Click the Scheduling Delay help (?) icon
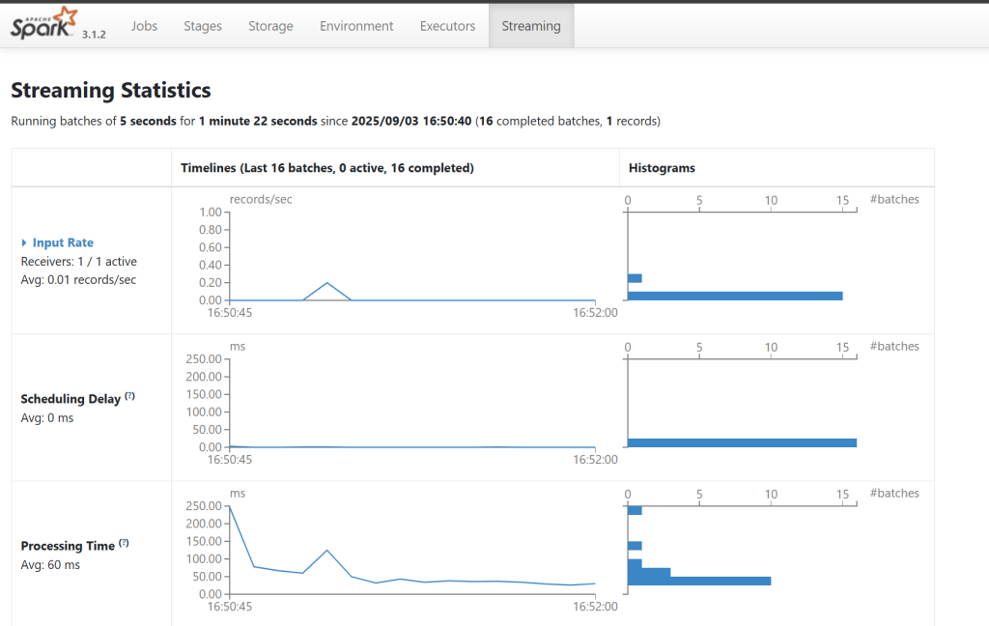989x626 pixels. pyautogui.click(x=129, y=396)
